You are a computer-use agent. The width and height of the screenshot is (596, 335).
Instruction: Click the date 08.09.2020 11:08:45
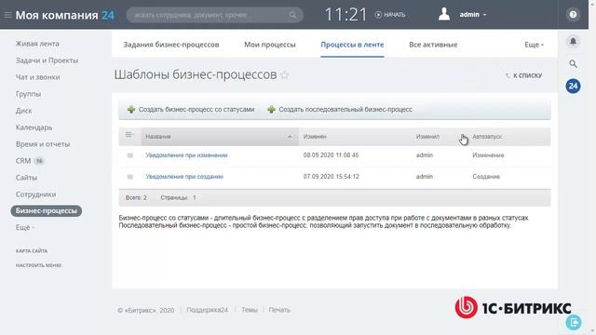(x=331, y=155)
